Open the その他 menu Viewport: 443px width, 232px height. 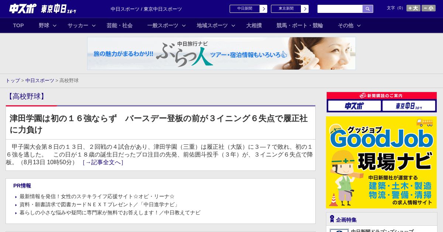click(346, 25)
